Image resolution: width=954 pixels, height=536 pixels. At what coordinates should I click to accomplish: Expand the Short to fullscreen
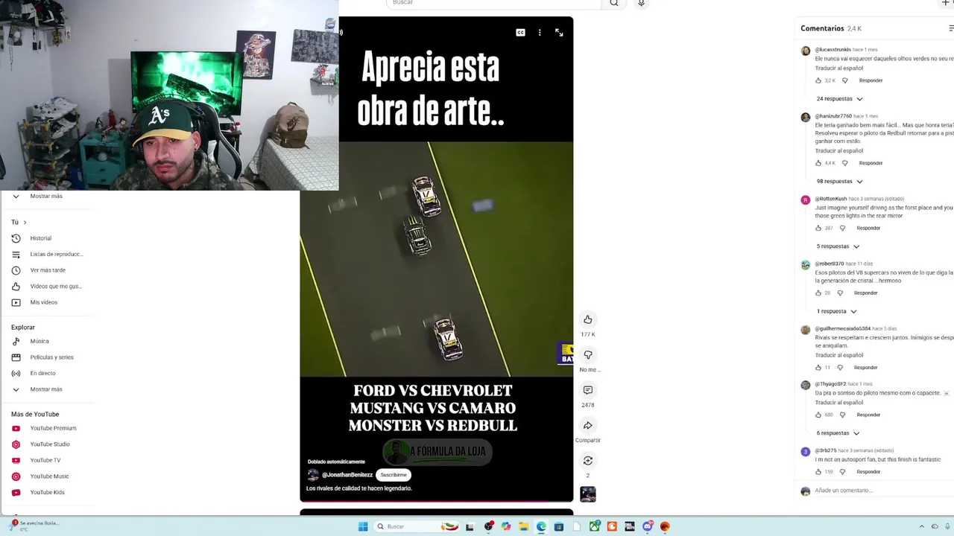(559, 33)
